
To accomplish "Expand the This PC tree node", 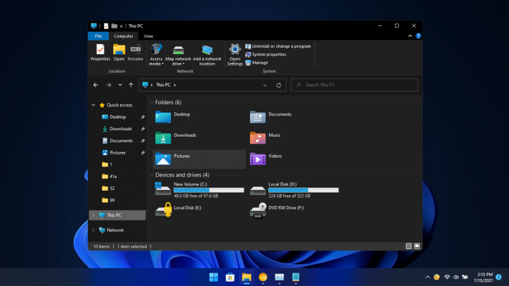I will point(94,215).
